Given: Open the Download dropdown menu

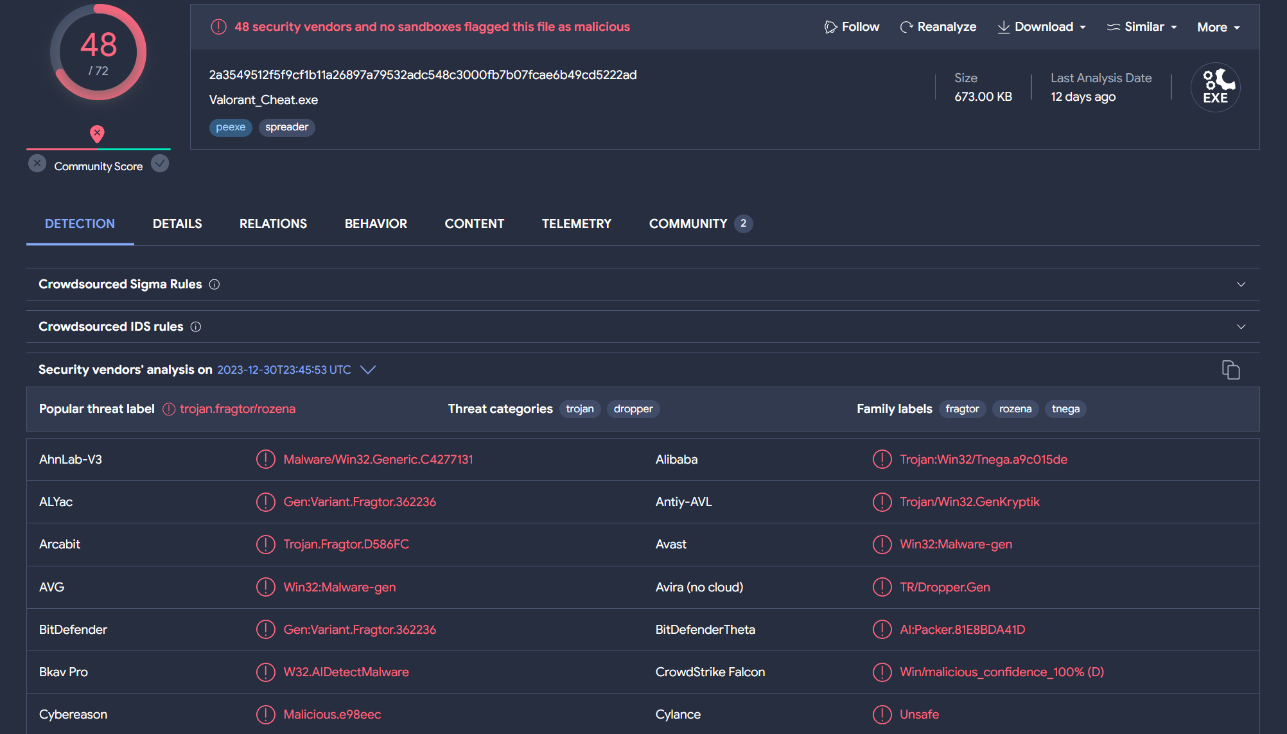Looking at the screenshot, I should coord(1042,27).
